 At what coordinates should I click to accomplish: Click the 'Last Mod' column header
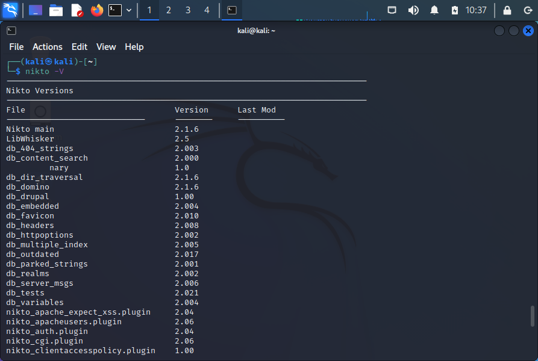(x=257, y=110)
